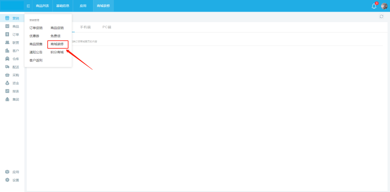Toggle the sidebar collapse hamburger icon
This screenshot has width=390, height=192.
[28, 6]
